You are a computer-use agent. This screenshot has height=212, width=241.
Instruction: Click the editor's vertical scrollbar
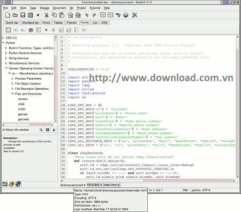tap(237, 106)
